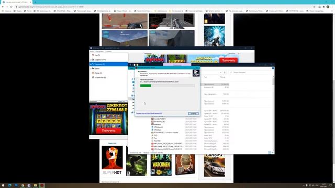Open the top-left game screenshot thumbnail

tap(125, 21)
